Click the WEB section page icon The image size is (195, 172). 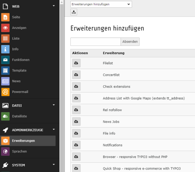(5, 6)
